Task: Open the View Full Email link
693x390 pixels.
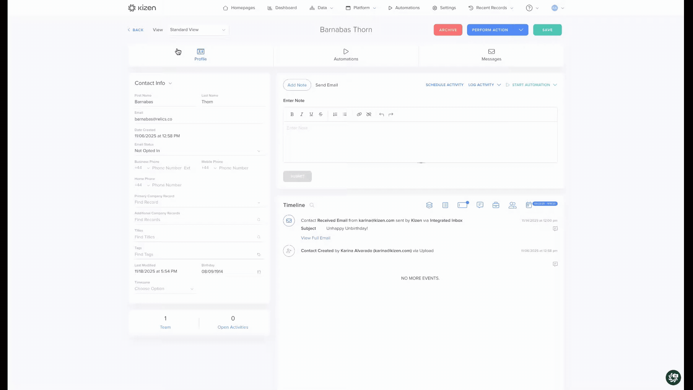Action: (x=315, y=238)
